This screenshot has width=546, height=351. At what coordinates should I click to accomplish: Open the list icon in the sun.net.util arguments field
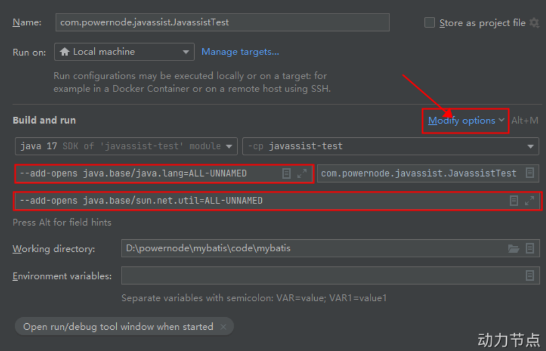click(x=514, y=201)
